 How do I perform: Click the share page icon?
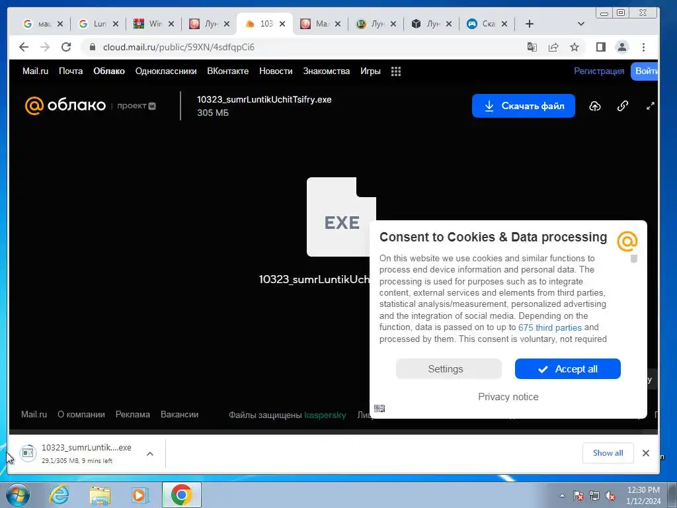pos(553,47)
